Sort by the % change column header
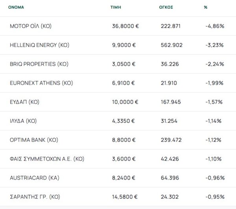 pos(206,7)
